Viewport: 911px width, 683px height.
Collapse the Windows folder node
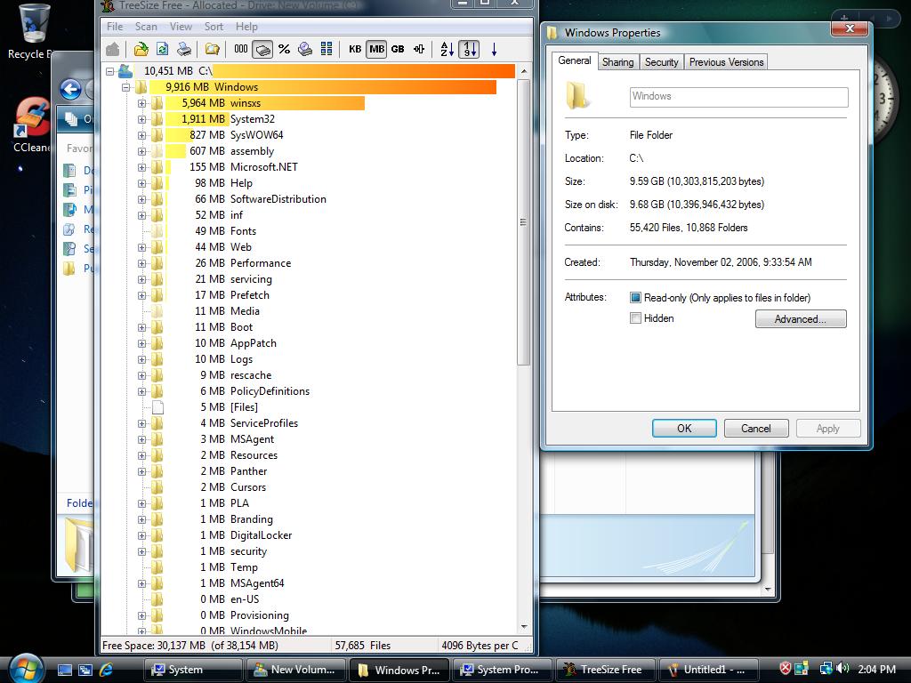pos(125,88)
